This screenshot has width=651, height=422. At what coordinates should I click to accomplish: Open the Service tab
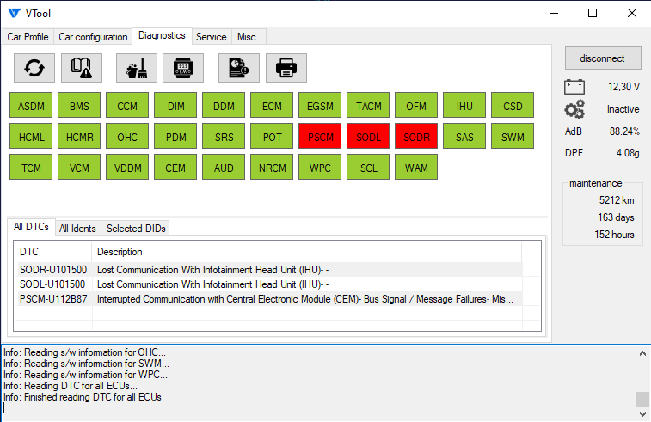[211, 37]
